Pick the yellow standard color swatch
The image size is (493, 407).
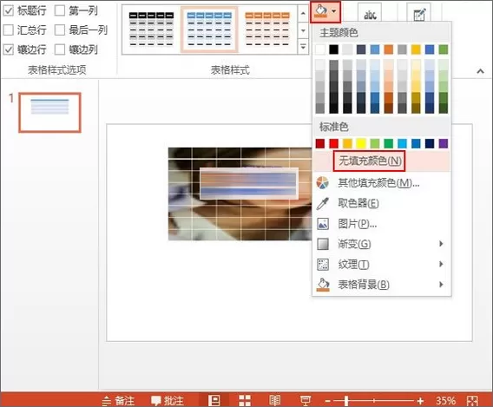coord(361,144)
